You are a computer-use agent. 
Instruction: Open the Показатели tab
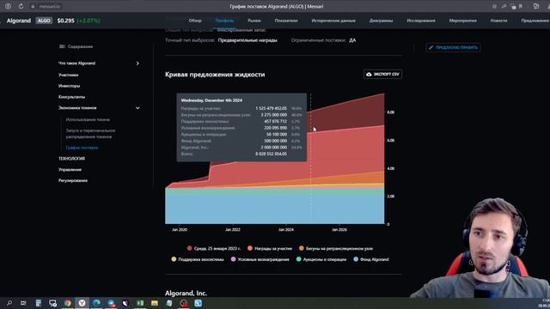(x=286, y=21)
